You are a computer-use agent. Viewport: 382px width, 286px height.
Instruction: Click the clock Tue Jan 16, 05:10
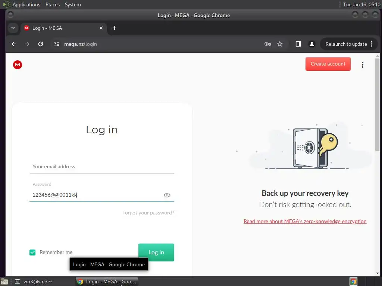pyautogui.click(x=361, y=4)
